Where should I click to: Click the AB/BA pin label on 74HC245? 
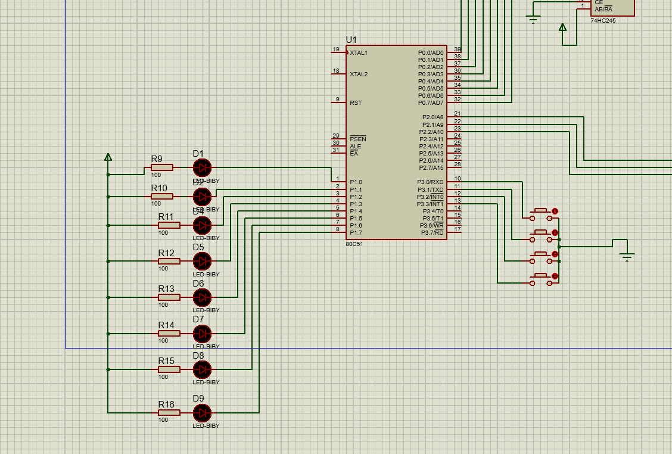[x=603, y=10]
